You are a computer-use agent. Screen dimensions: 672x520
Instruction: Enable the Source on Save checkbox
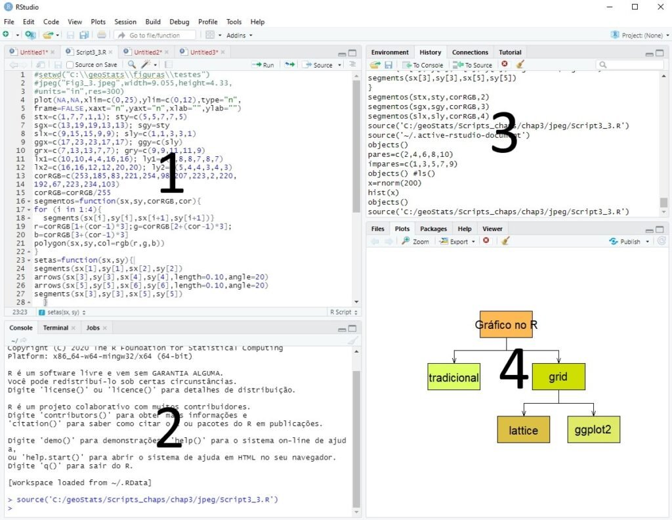click(x=70, y=64)
